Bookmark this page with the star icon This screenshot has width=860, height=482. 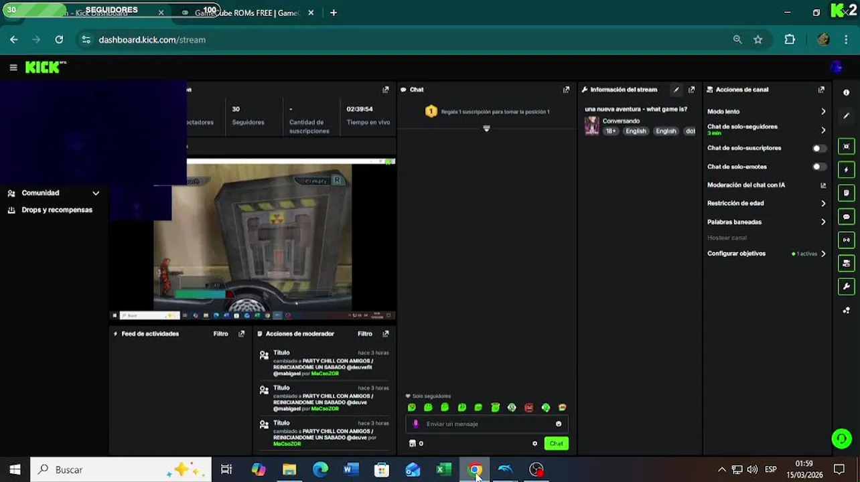pyautogui.click(x=758, y=39)
